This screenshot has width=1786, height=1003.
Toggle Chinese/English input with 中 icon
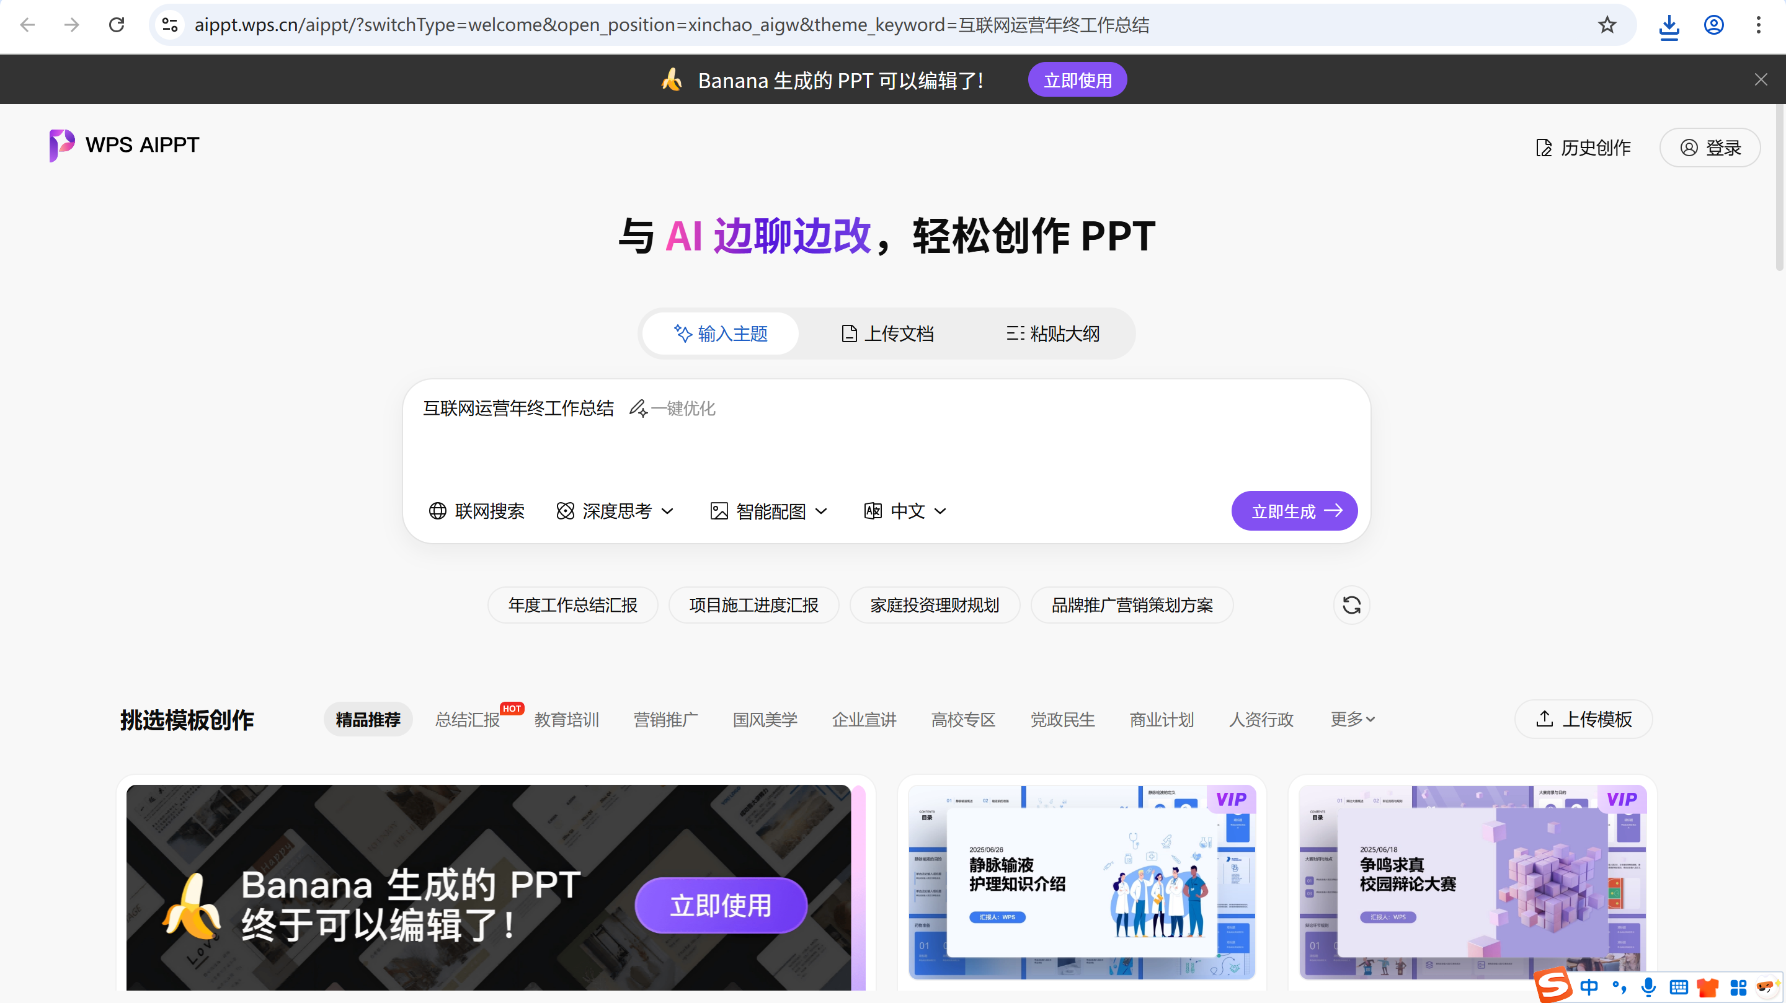(1589, 987)
